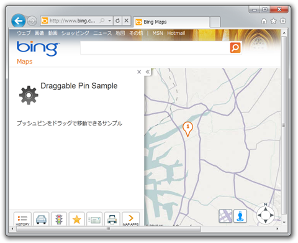Image resolution: width=298 pixels, height=243 pixels.
Task: Click the gear icon of Draggable Pin Sample
Action: (29, 95)
